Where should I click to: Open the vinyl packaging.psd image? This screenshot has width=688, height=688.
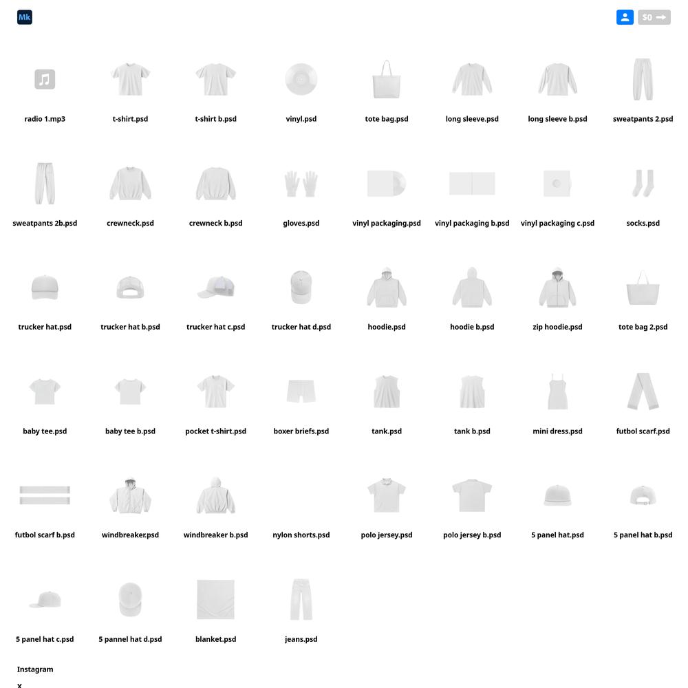coord(387,184)
